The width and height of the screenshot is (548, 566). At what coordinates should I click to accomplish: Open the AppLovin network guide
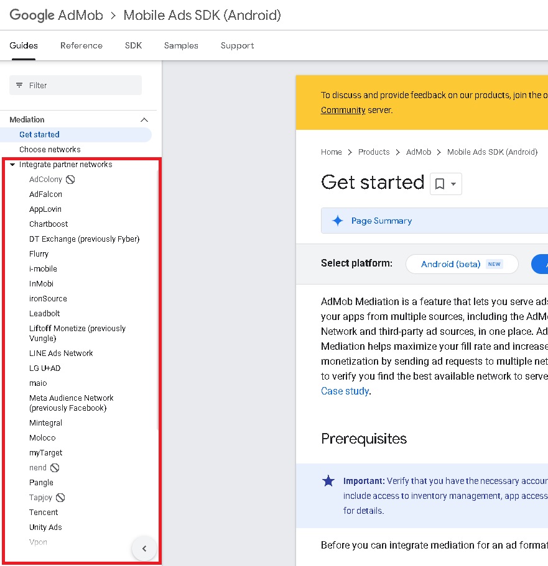45,209
